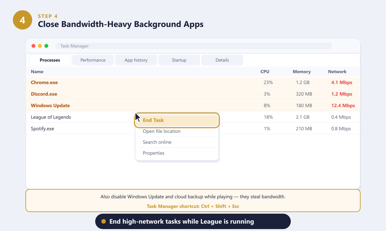Click Windows Update's 180 MB memory value

(x=304, y=106)
